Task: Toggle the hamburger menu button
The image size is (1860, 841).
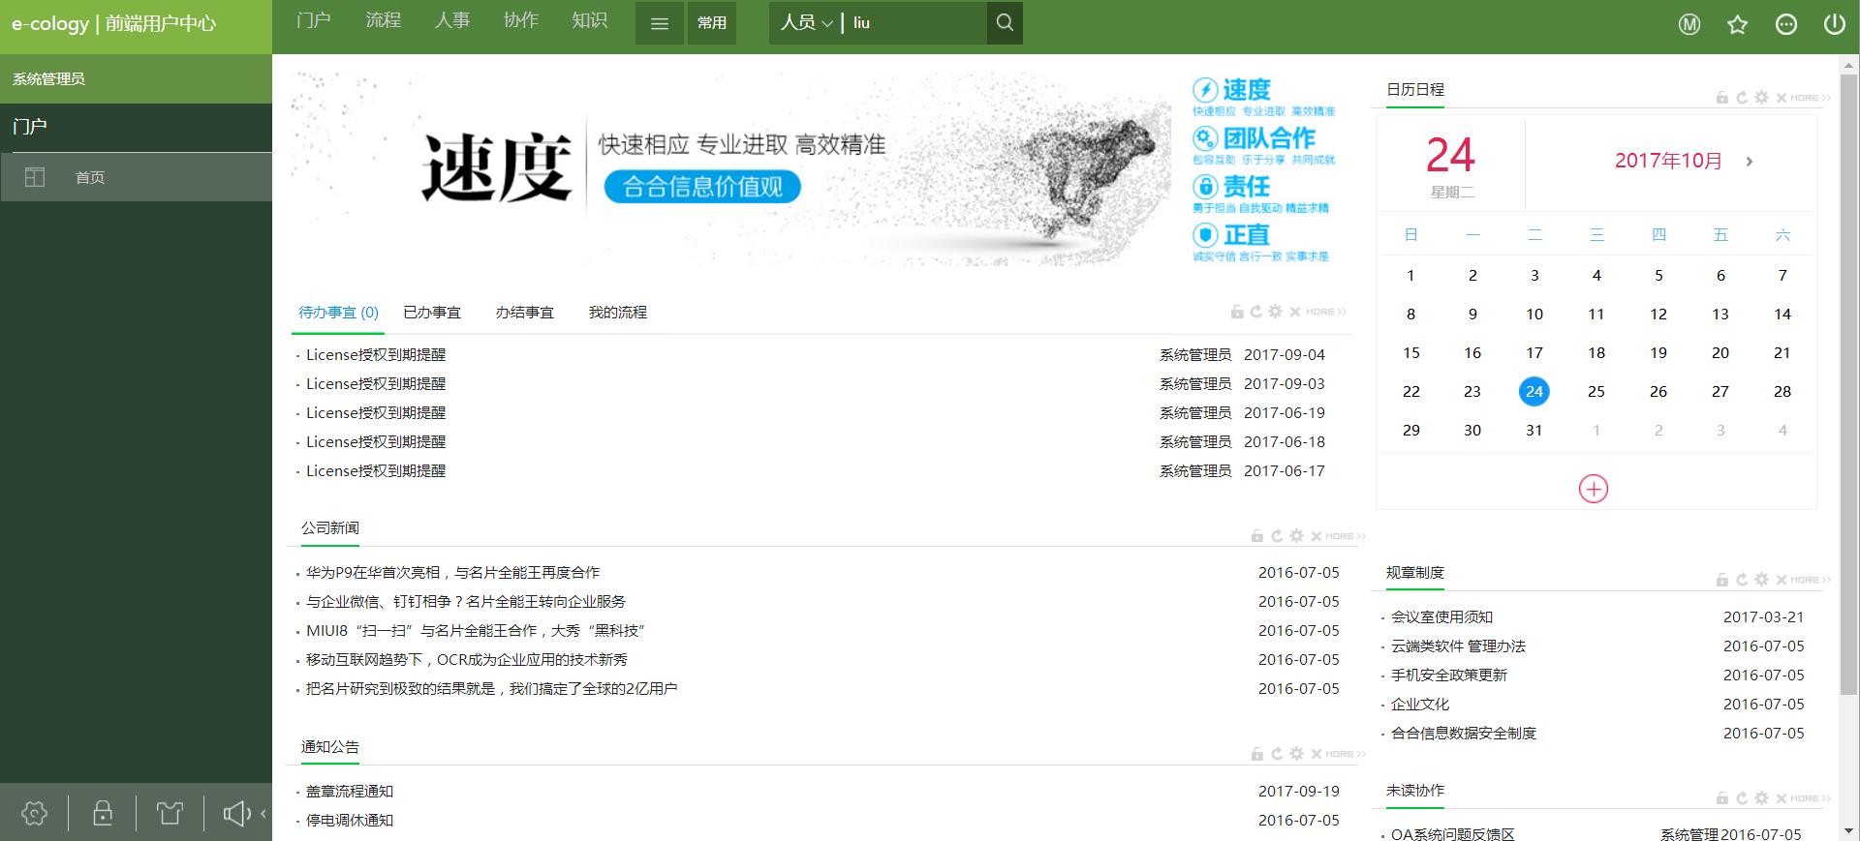Action: tap(660, 23)
